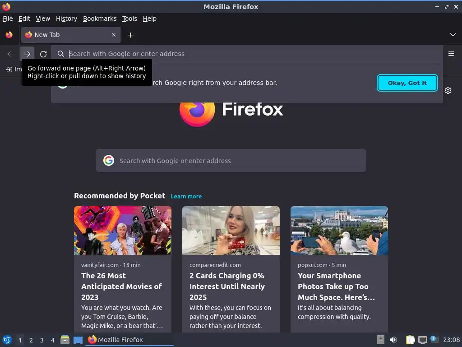The height and width of the screenshot is (347, 462).
Task: Open the volume speaker tray icon
Action: coord(393,340)
